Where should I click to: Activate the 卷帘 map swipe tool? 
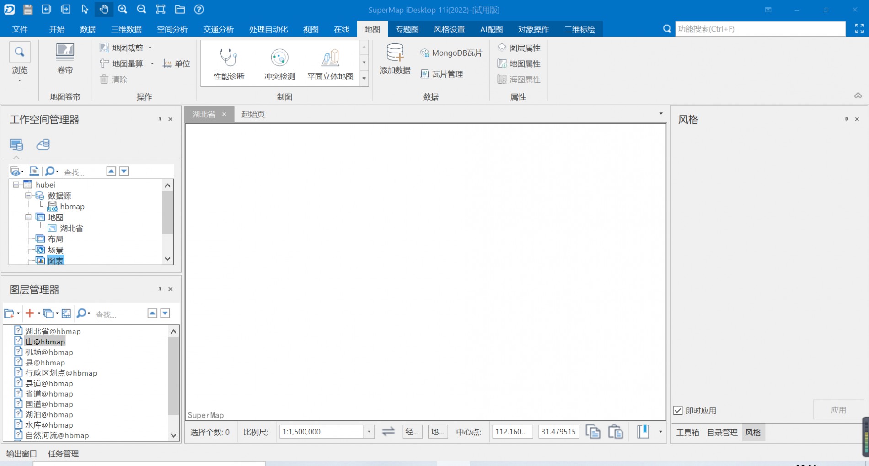point(65,52)
